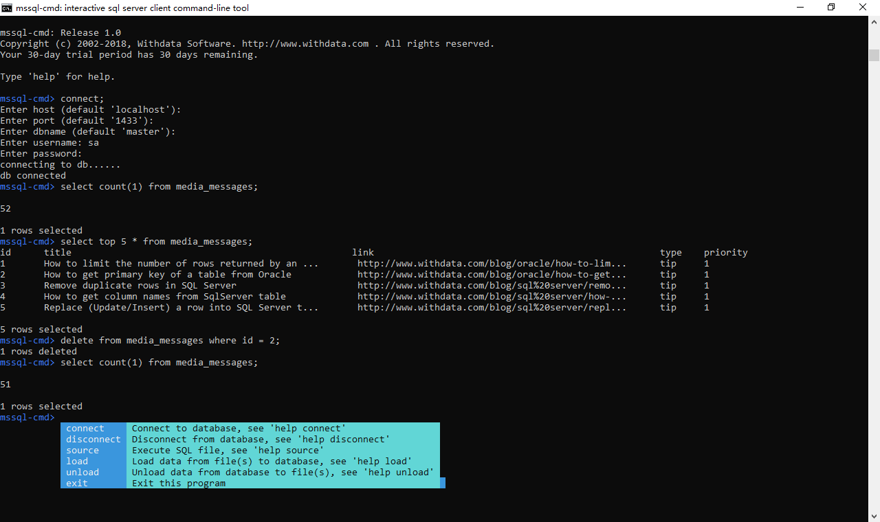880x522 pixels.
Task: Click the scroll down arrow of scrollbar
Action: [874, 515]
